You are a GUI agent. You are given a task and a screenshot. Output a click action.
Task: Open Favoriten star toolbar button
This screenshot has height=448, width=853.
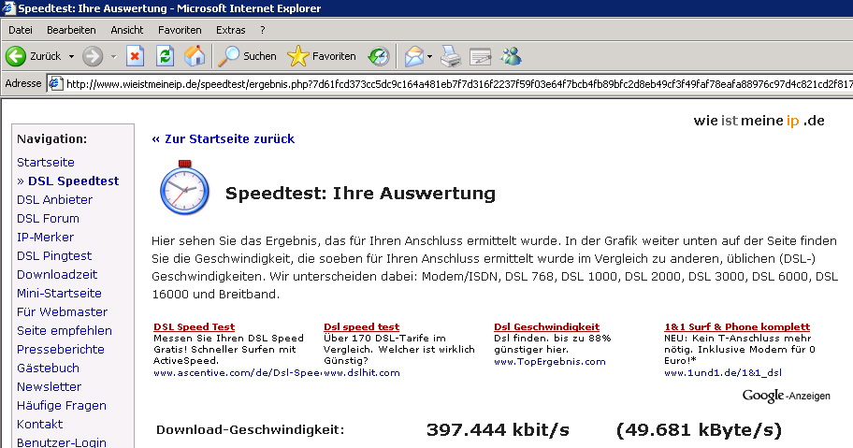pyautogui.click(x=322, y=56)
